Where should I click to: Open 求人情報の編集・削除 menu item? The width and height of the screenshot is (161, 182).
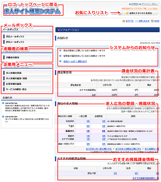click(x=27, y=78)
